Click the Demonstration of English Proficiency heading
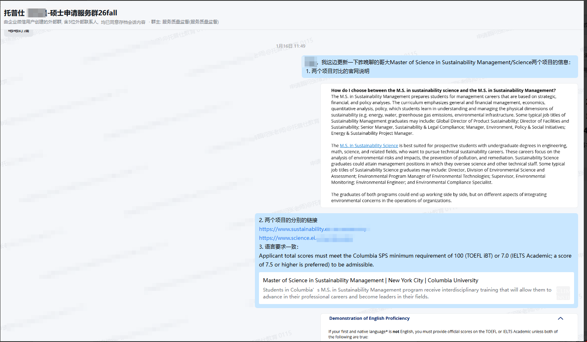587x342 pixels. click(x=369, y=318)
